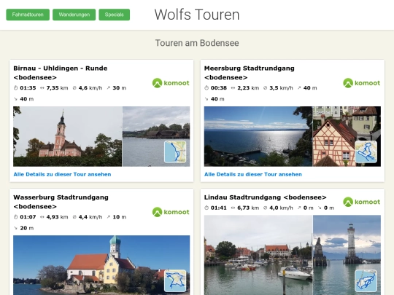Select the 01:41 duration value
Image resolution: width=394 pixels, height=295 pixels.
click(219, 208)
